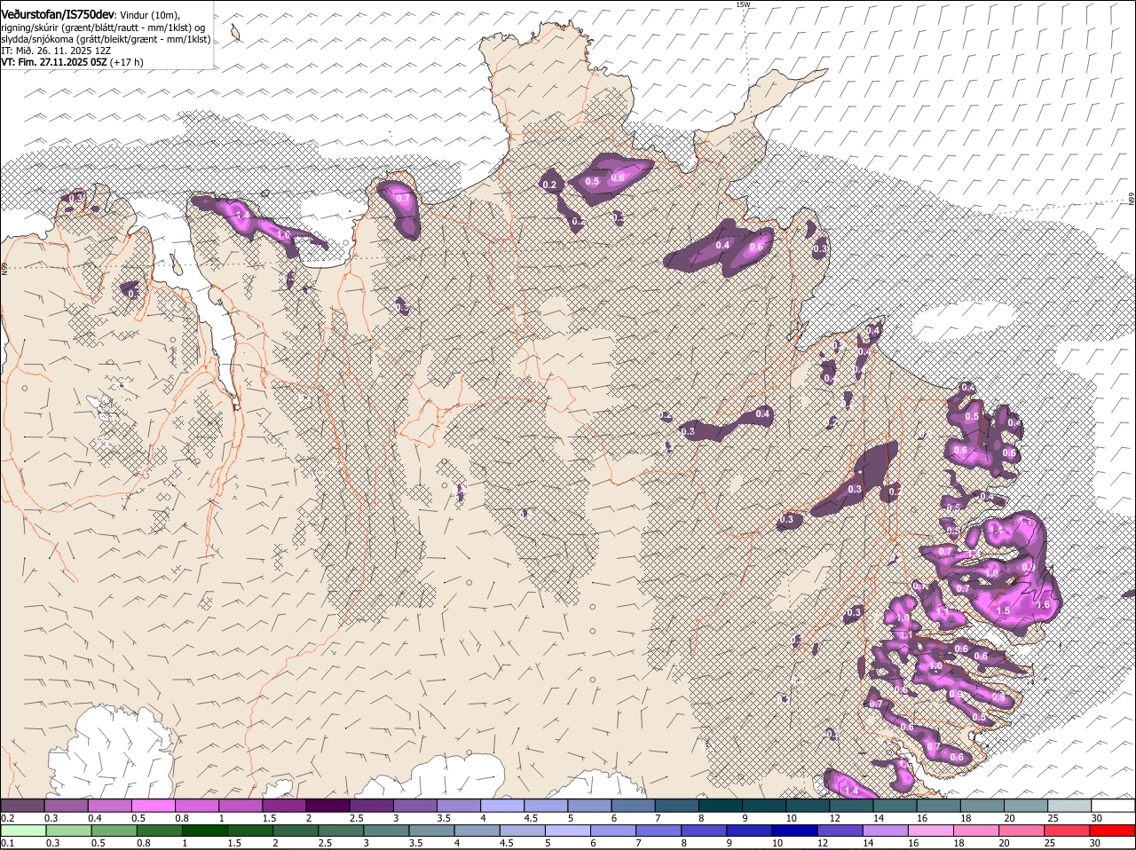Pick the 0.4 swatch in the upper legend row
The image size is (1136, 850).
[109, 805]
